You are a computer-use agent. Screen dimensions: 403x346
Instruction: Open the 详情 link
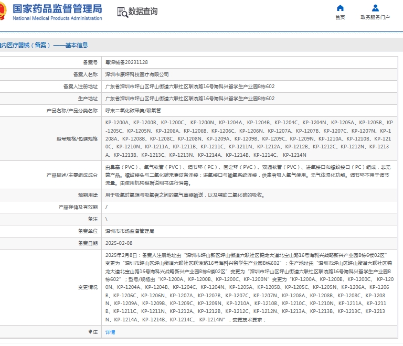(110, 332)
